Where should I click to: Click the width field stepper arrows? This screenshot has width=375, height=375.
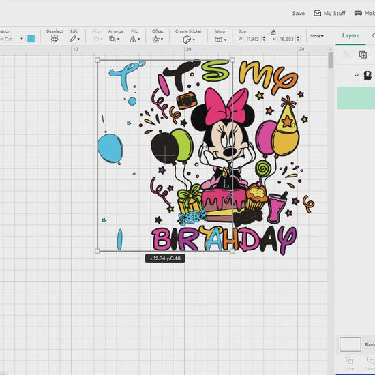[264, 39]
